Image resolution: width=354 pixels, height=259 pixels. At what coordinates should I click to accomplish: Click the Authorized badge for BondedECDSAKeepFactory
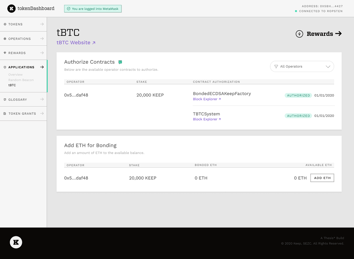[298, 95]
